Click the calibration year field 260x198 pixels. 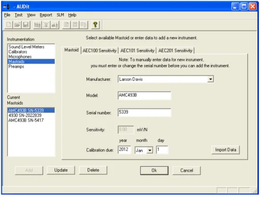124,150
